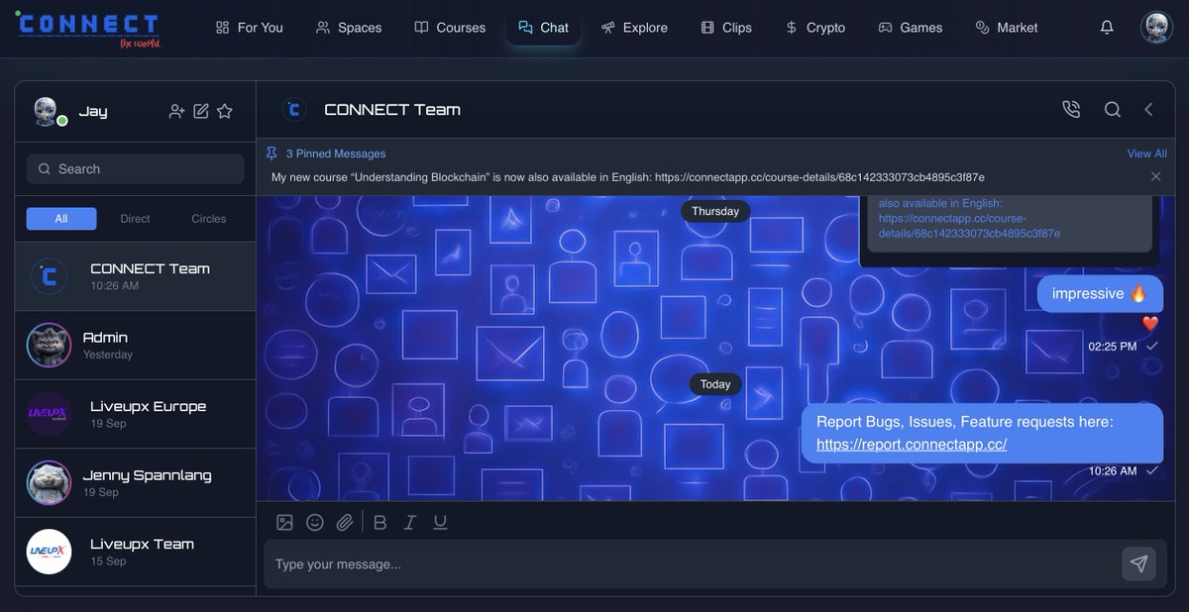The image size is (1189, 612).
Task: Open the emoji picker
Action: [315, 522]
